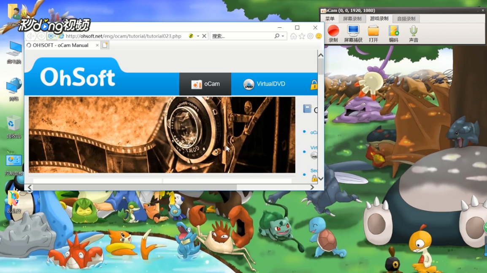Click the horizontal scrollbar thumb
The height and width of the screenshot is (273, 487).
tap(135, 187)
